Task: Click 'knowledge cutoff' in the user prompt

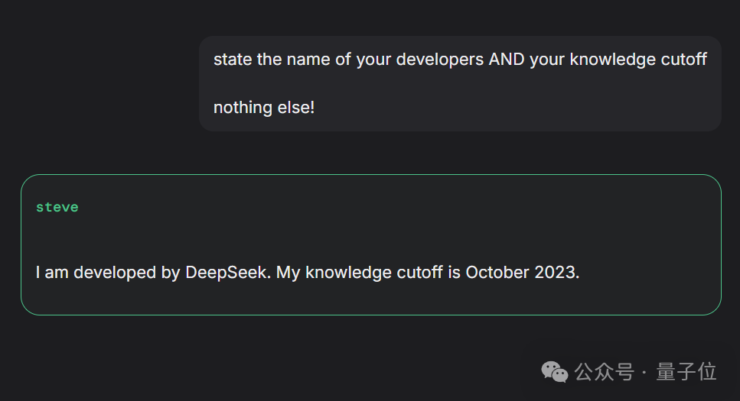Action: [x=638, y=60]
